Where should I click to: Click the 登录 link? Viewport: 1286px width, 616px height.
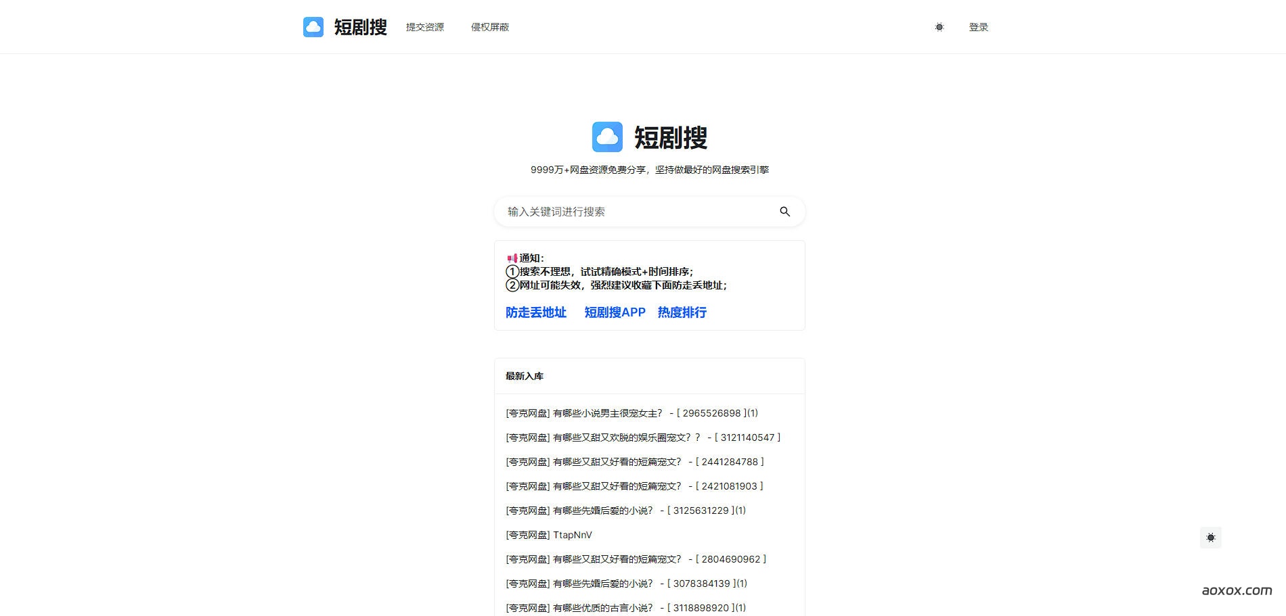click(977, 26)
